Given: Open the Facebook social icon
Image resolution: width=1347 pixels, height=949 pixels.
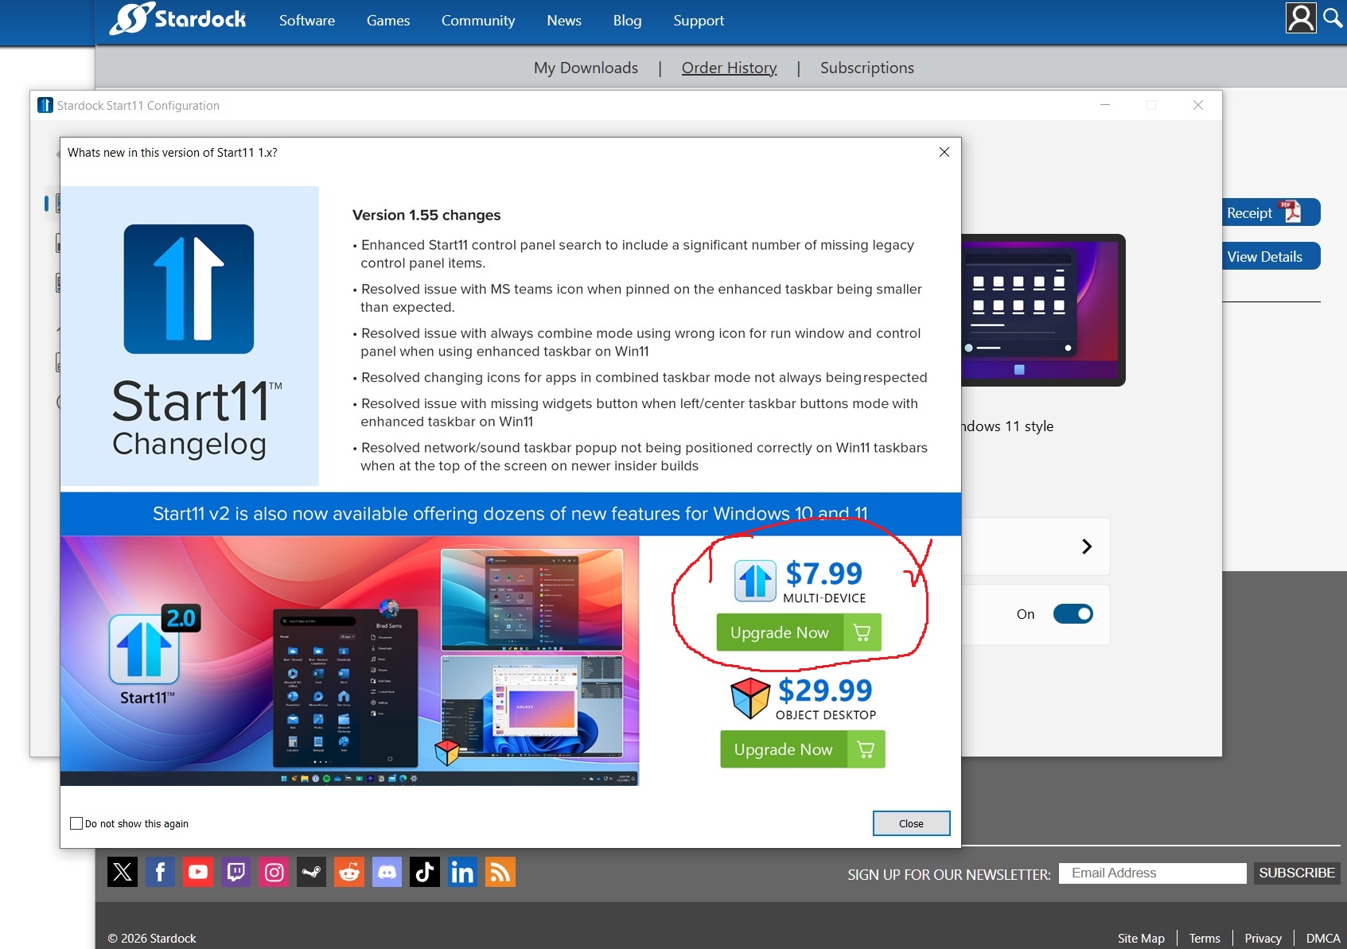Looking at the screenshot, I should [x=160, y=872].
